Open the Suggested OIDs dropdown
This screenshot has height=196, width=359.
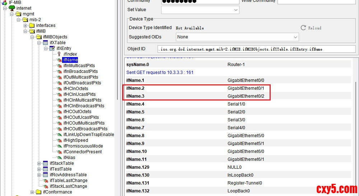(295, 37)
